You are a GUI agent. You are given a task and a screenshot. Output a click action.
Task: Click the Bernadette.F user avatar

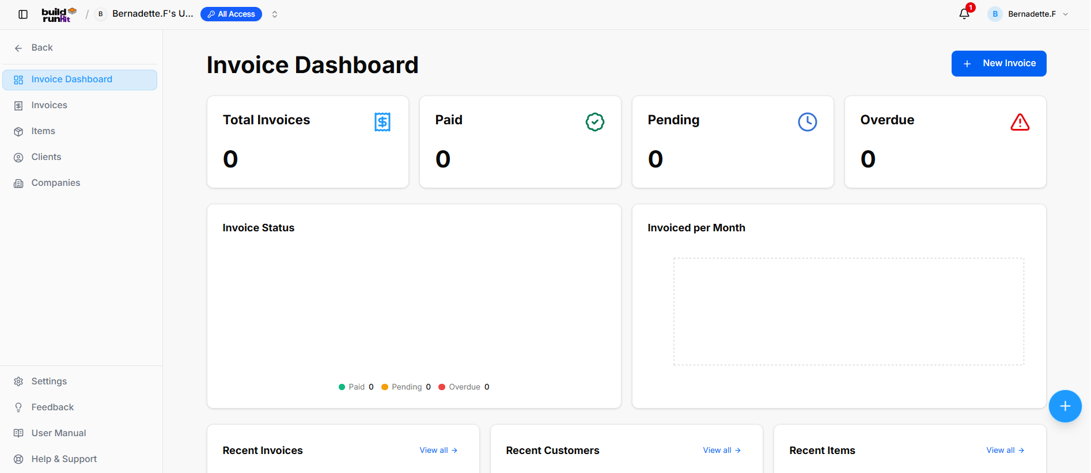pos(995,14)
